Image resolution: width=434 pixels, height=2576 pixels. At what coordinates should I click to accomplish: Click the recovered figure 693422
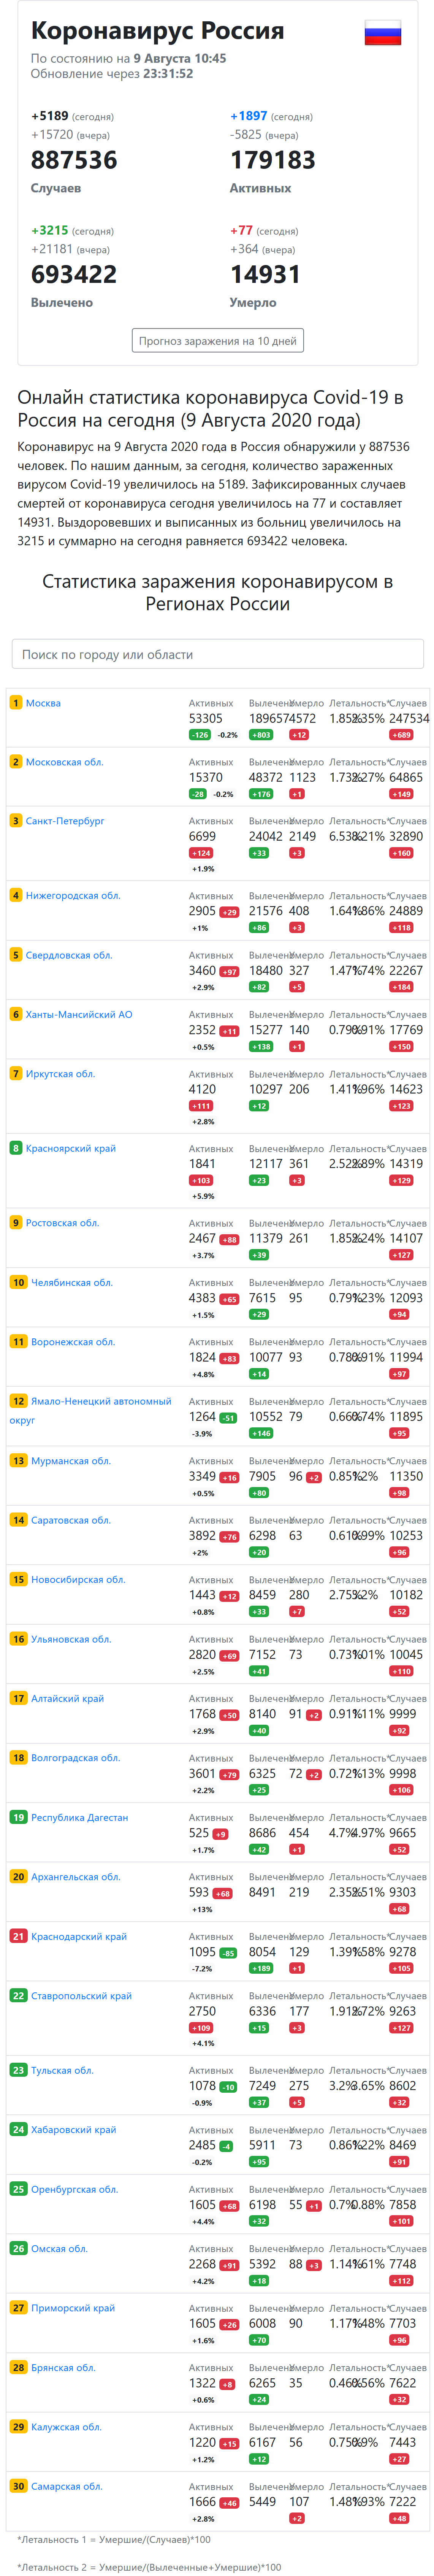(x=74, y=274)
